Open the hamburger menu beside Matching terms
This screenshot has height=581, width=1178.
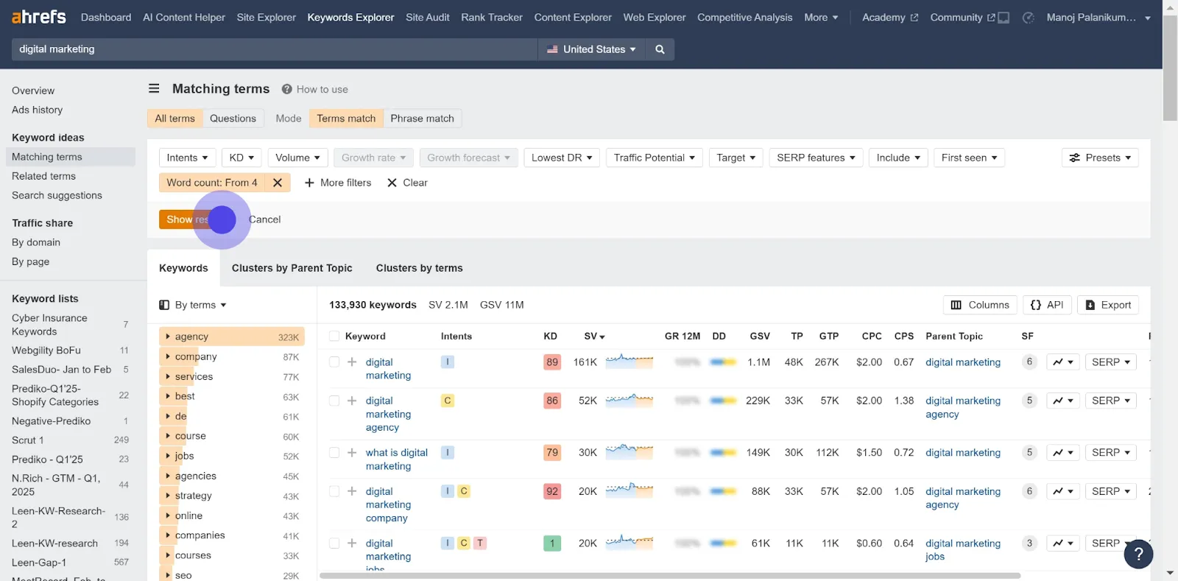pos(154,88)
